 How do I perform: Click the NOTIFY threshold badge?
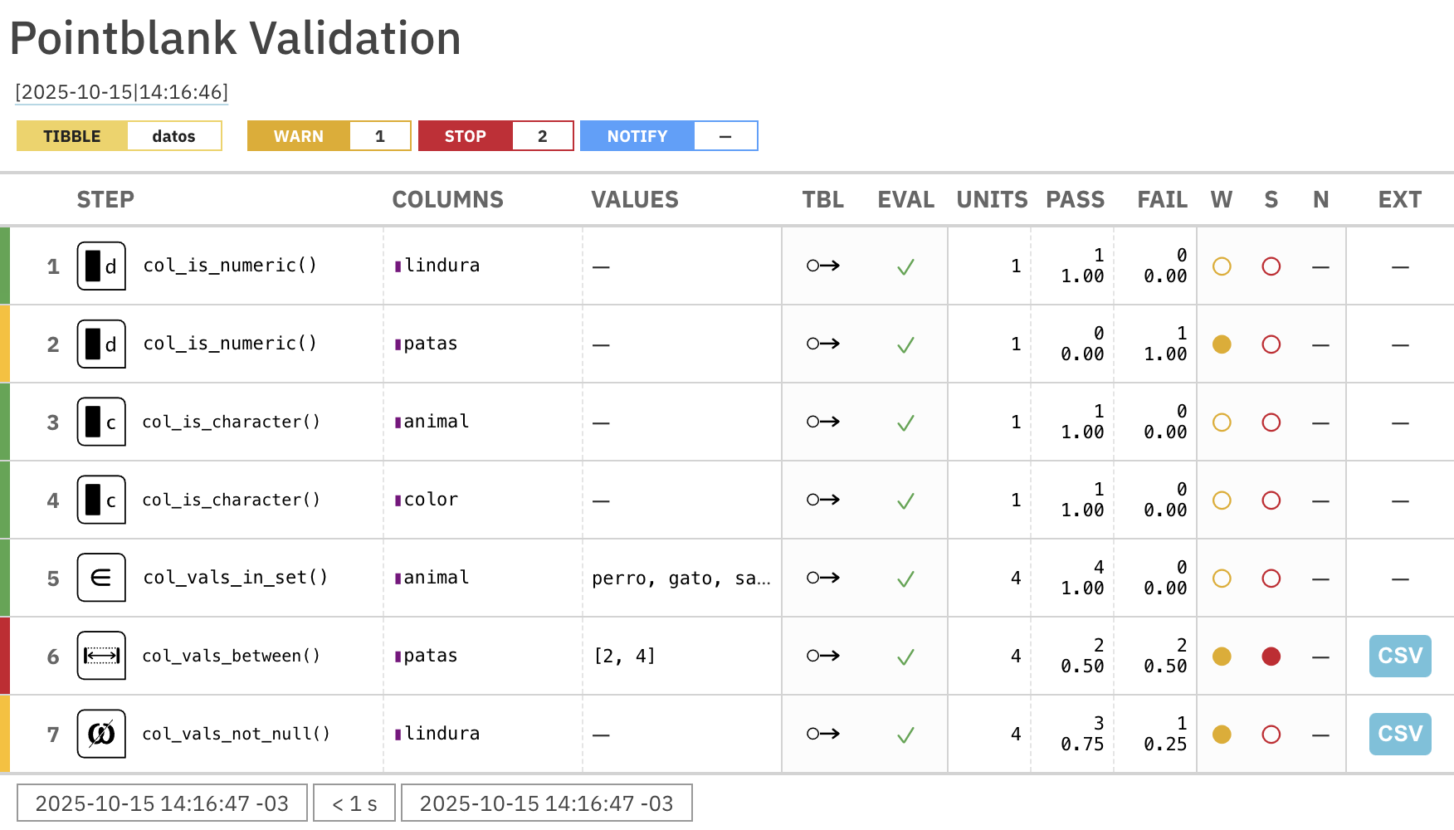click(x=668, y=136)
